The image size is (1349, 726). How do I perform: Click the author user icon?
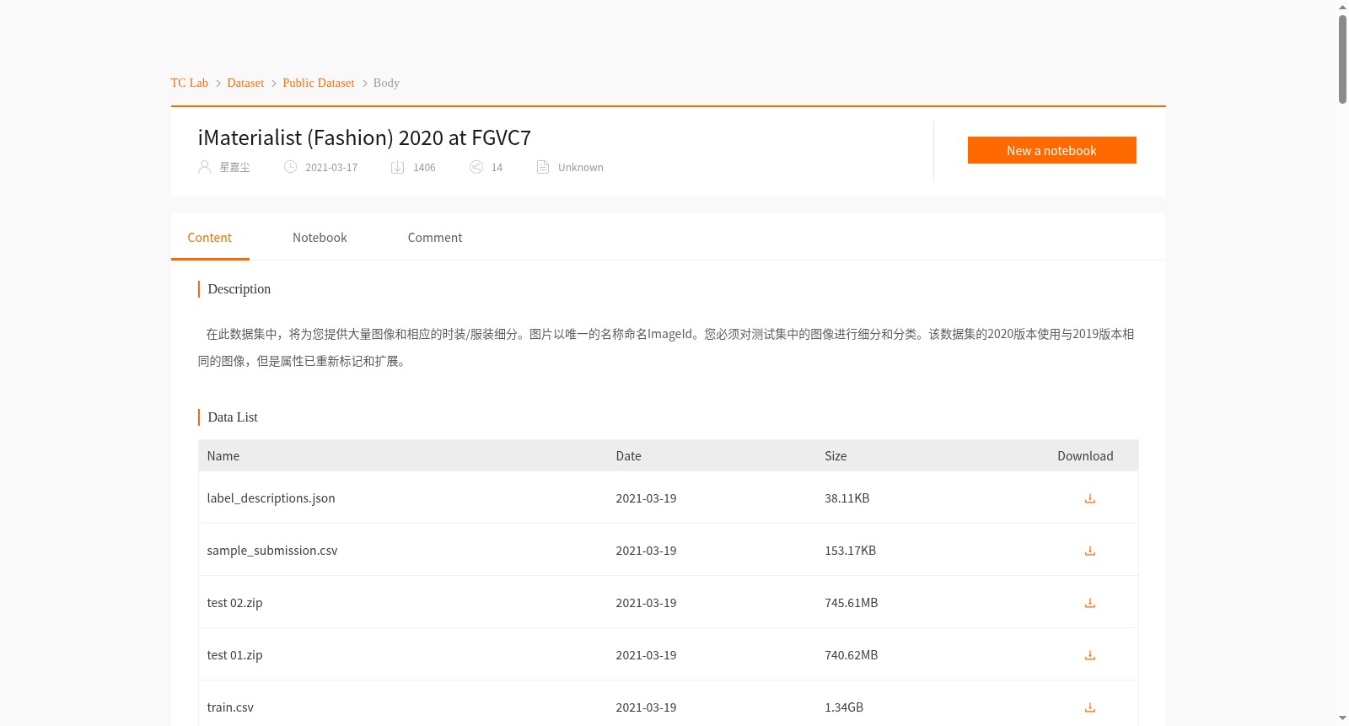(x=204, y=167)
